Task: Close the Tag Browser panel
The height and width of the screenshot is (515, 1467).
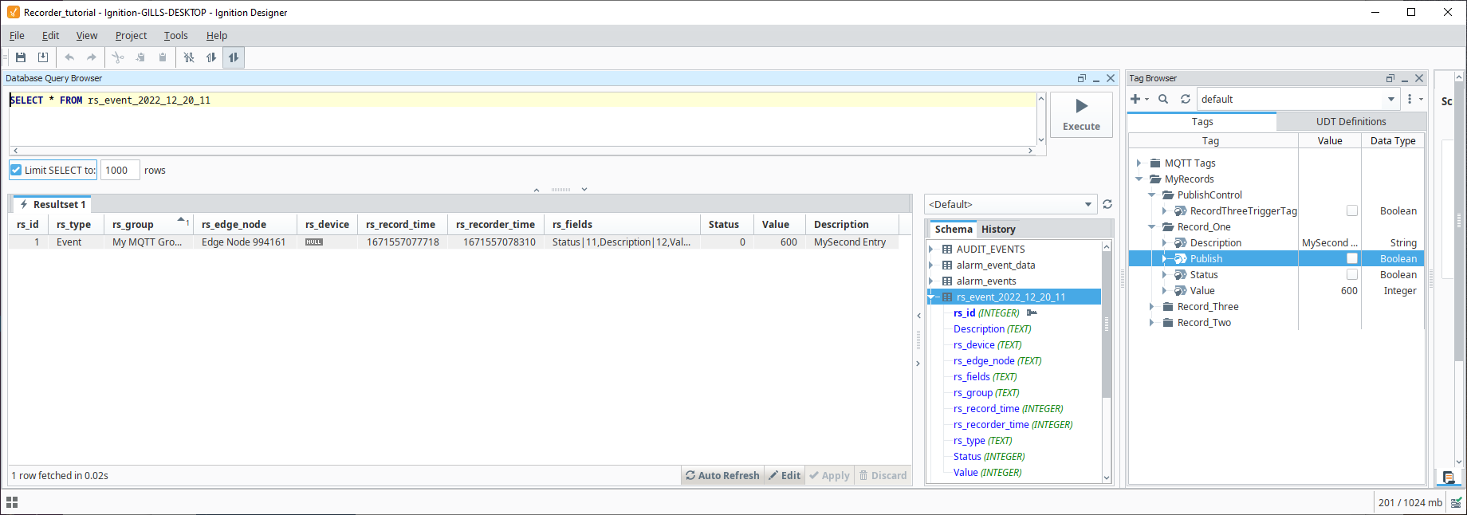Action: (1419, 78)
